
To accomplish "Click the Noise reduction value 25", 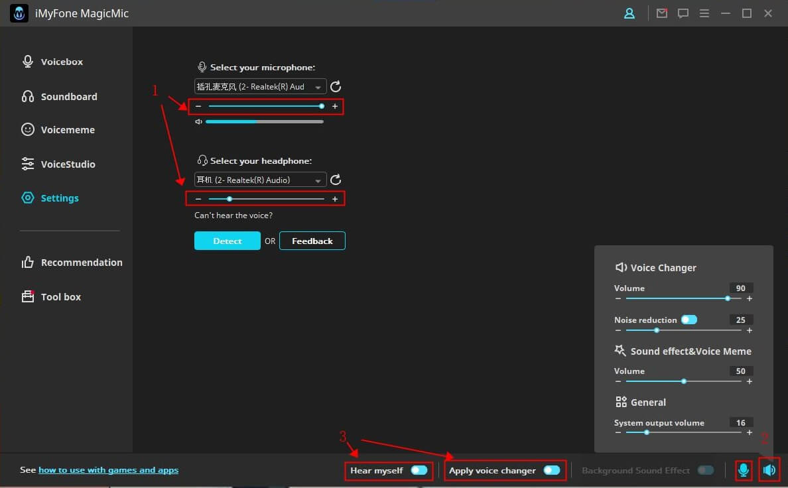I will 741,320.
